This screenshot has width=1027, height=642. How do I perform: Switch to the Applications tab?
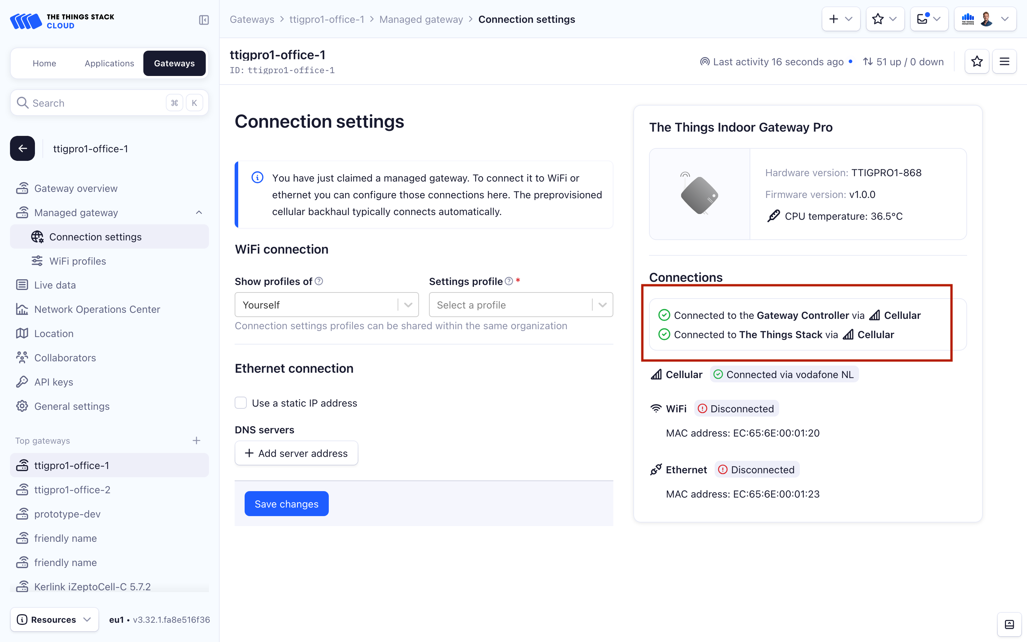pyautogui.click(x=109, y=63)
